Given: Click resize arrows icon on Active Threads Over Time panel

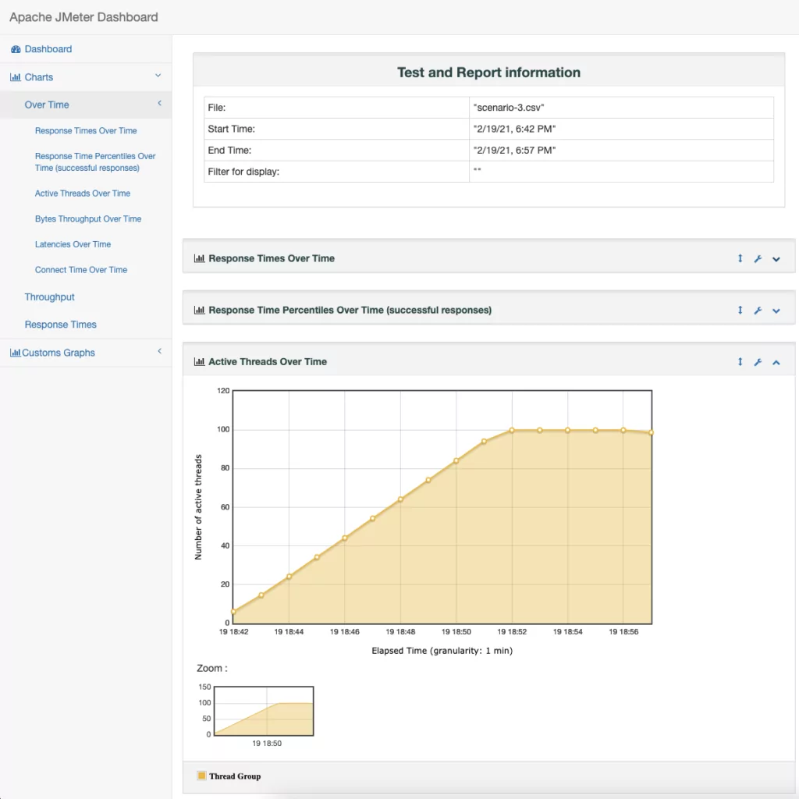Looking at the screenshot, I should click(x=740, y=362).
